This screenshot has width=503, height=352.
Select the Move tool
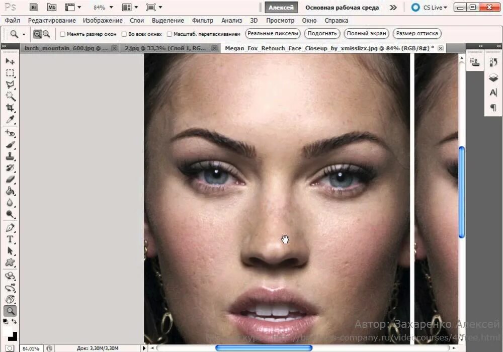click(10, 61)
